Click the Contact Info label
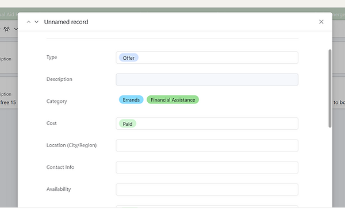The width and height of the screenshot is (345, 216). tap(60, 167)
